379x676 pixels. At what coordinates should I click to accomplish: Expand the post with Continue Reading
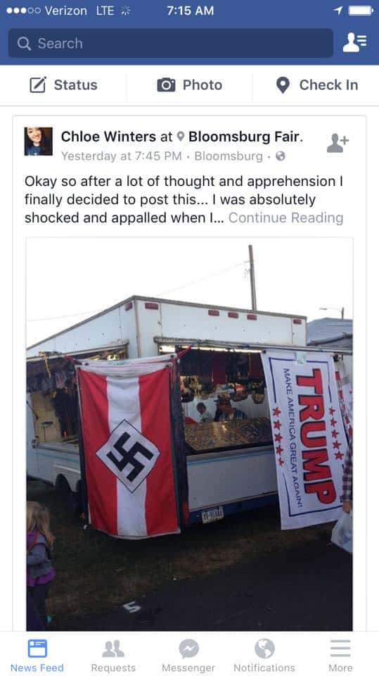pos(285,218)
